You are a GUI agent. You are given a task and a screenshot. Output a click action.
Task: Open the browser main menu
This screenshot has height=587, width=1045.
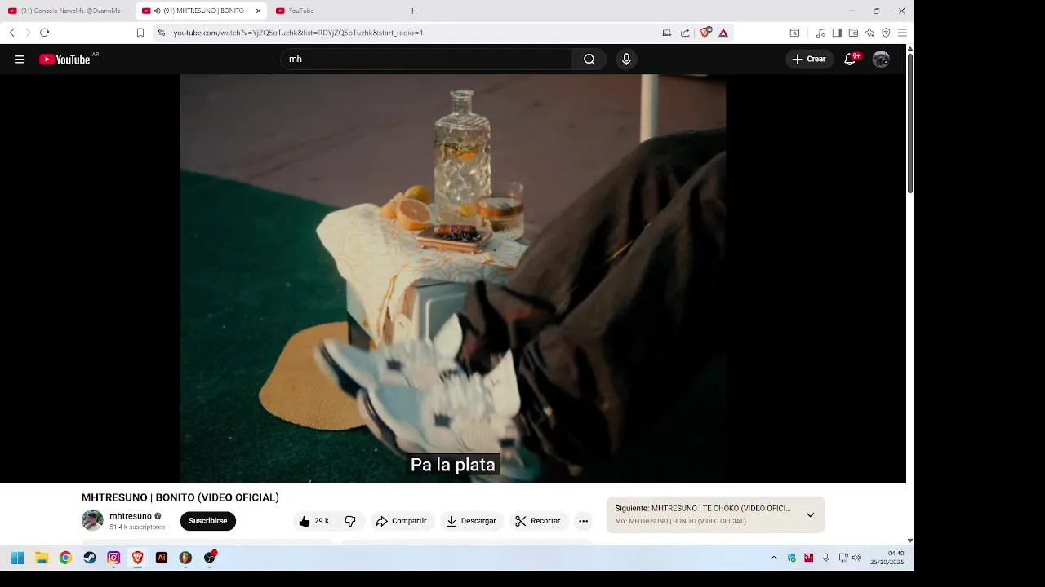[902, 33]
